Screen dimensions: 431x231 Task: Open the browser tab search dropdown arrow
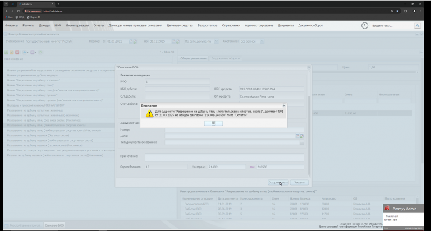[x=6, y=4]
